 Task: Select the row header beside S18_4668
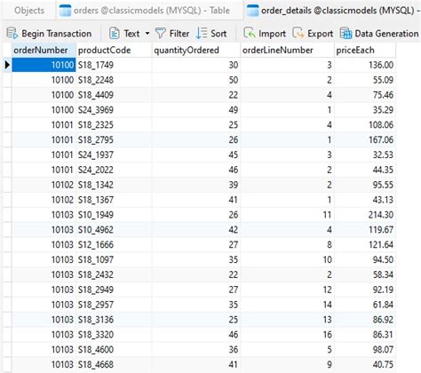7,364
